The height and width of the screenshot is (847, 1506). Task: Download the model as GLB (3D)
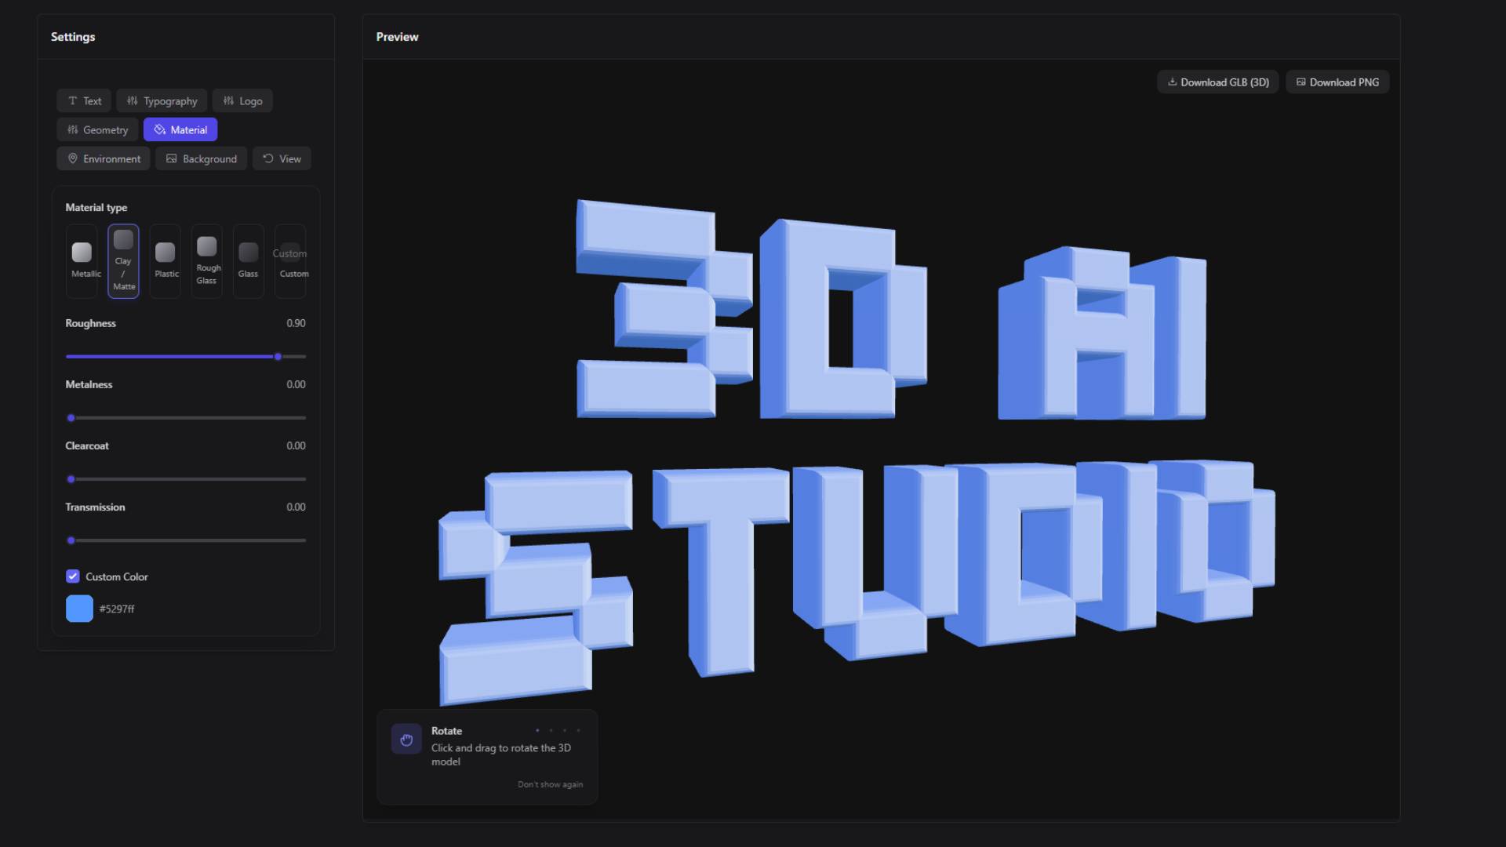[x=1218, y=82]
